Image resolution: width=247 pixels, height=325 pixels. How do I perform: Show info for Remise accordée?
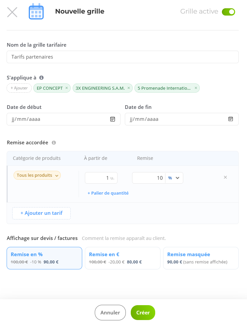pos(54,143)
